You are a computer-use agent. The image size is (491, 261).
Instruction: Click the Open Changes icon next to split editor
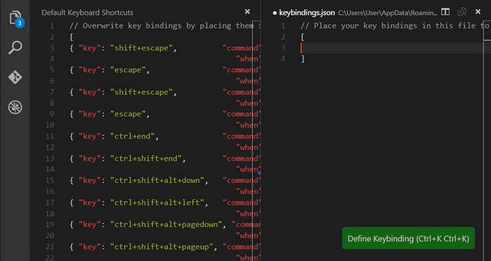pyautogui.click(x=462, y=12)
